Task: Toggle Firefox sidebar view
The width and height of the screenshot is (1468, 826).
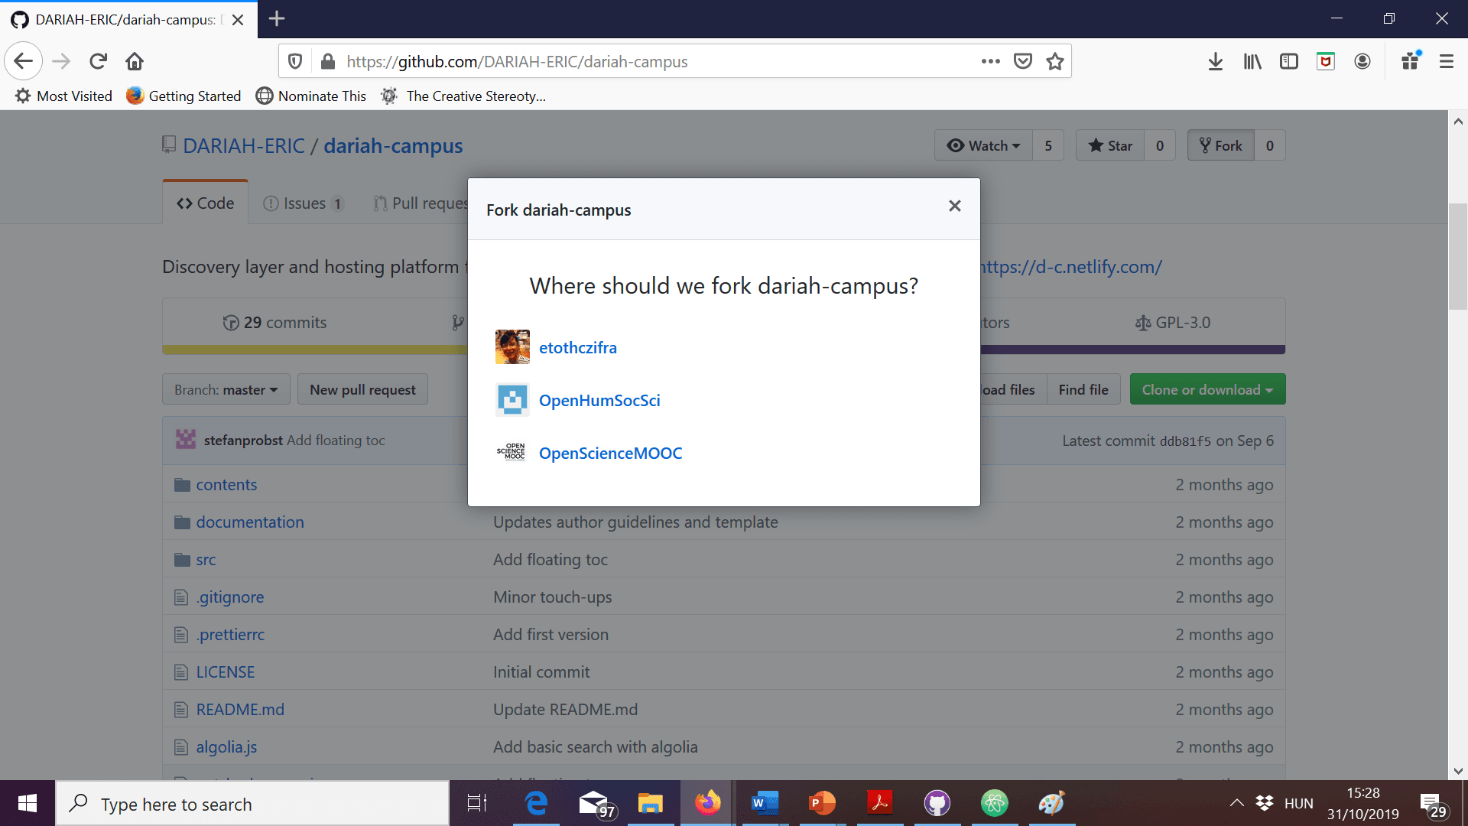Action: (x=1288, y=61)
